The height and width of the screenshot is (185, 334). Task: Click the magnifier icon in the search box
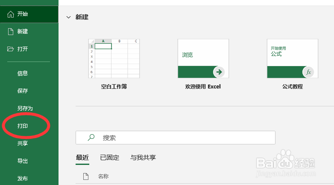[91, 138]
